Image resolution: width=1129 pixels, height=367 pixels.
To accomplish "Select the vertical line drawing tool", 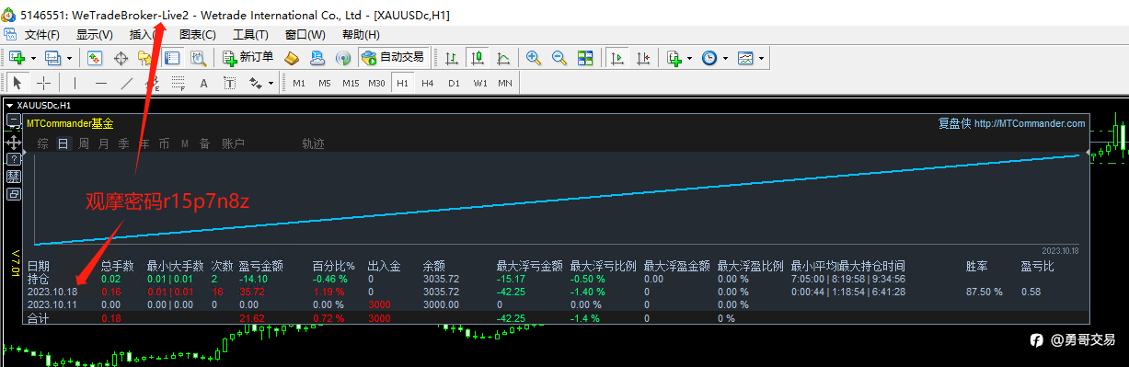I will [75, 83].
